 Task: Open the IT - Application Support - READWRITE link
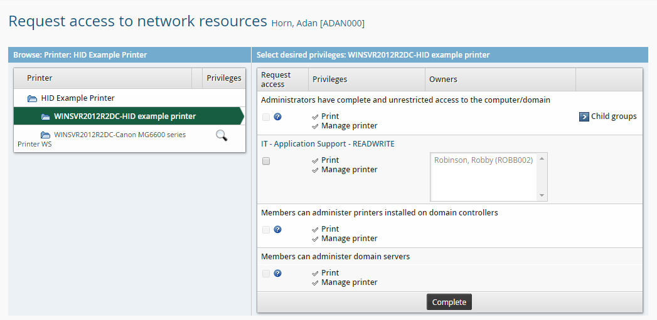click(328, 144)
